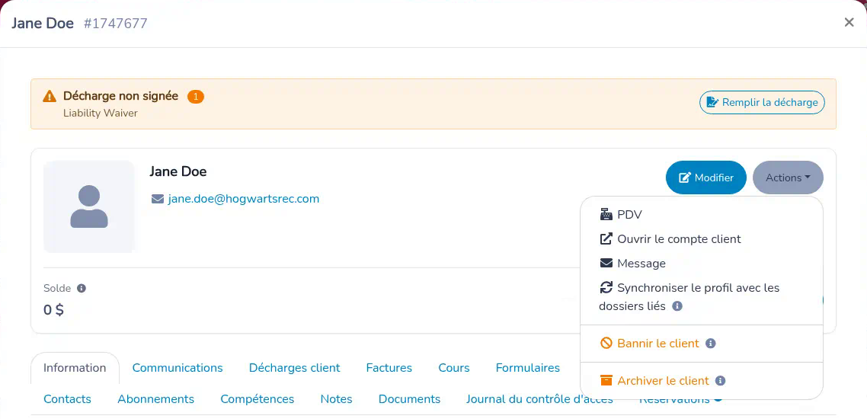Select Ouvrir le compte client
The width and height of the screenshot is (867, 419).
pos(701,238)
